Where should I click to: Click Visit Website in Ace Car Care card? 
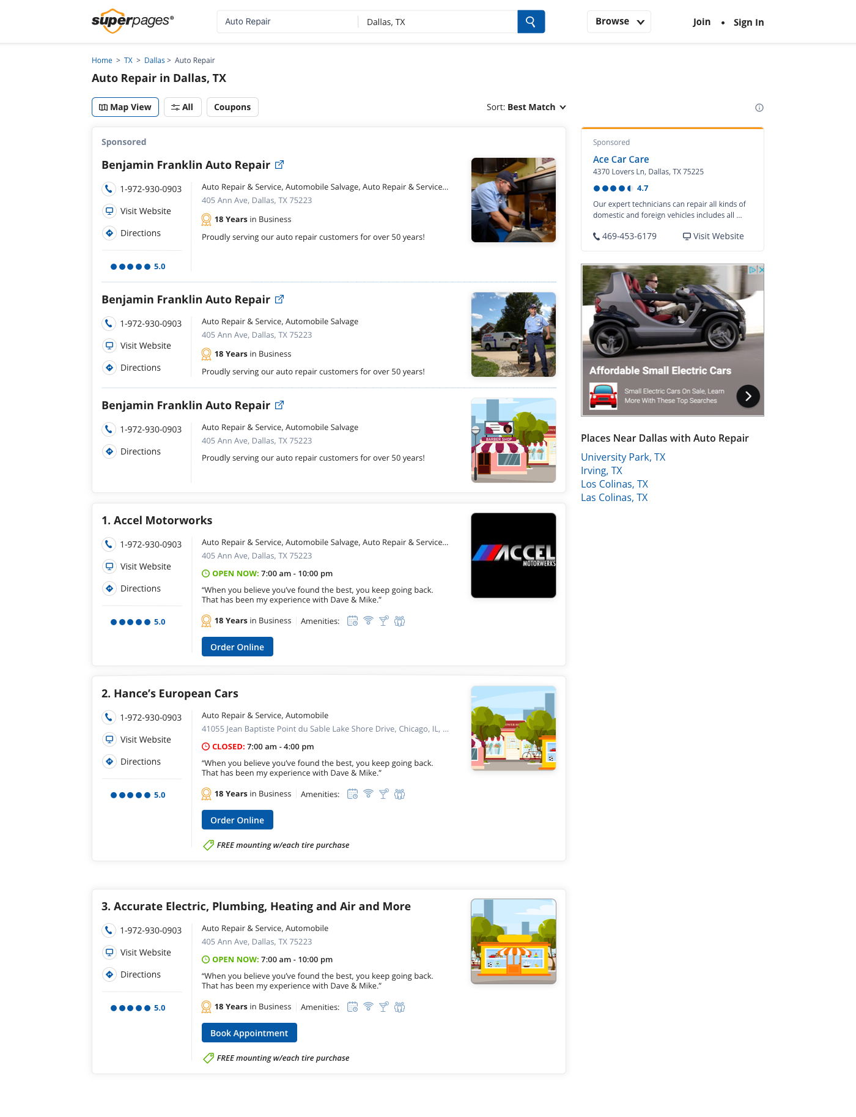[714, 236]
